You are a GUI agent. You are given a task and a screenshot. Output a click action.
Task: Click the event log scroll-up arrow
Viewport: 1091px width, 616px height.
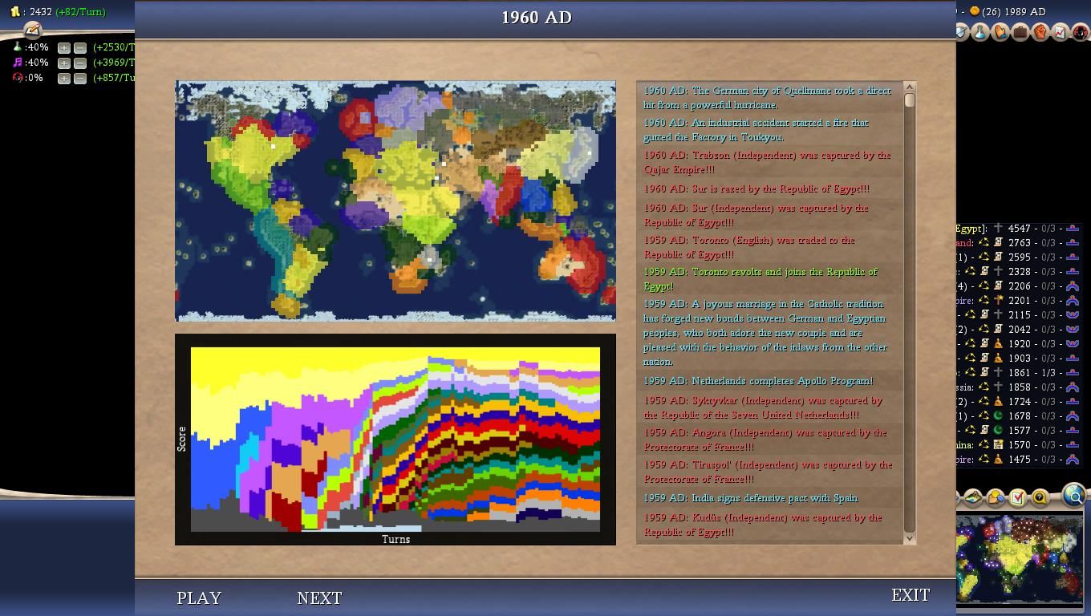point(909,87)
